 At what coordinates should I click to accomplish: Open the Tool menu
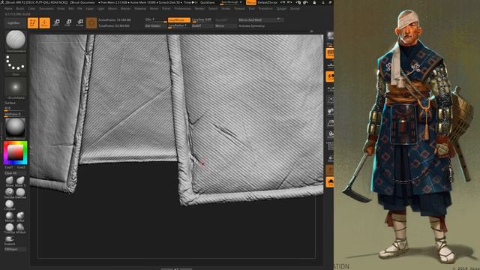[252, 8]
